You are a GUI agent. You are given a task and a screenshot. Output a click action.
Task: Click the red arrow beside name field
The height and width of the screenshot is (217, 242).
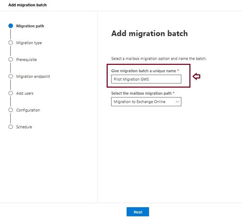(x=196, y=76)
